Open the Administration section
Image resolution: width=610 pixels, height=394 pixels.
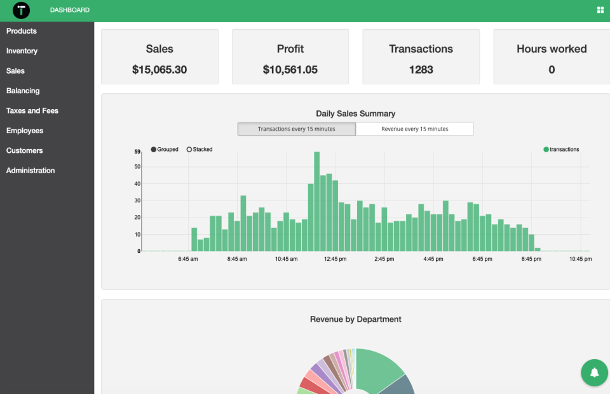(x=30, y=170)
